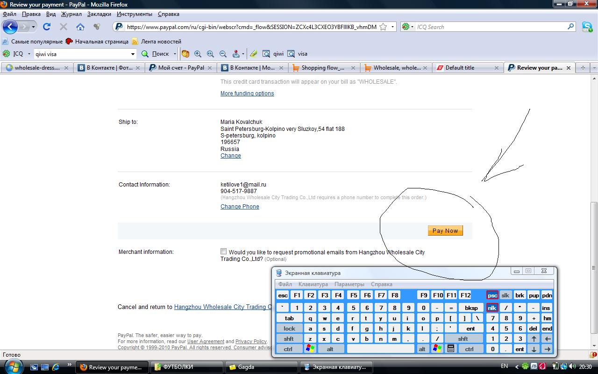Open the search engine selector dropdown
This screenshot has width=598, height=374.
click(413, 27)
